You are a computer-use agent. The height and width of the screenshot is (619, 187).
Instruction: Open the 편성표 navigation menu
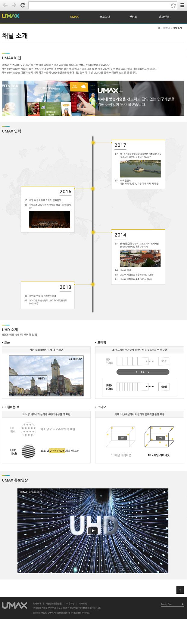pyautogui.click(x=133, y=17)
